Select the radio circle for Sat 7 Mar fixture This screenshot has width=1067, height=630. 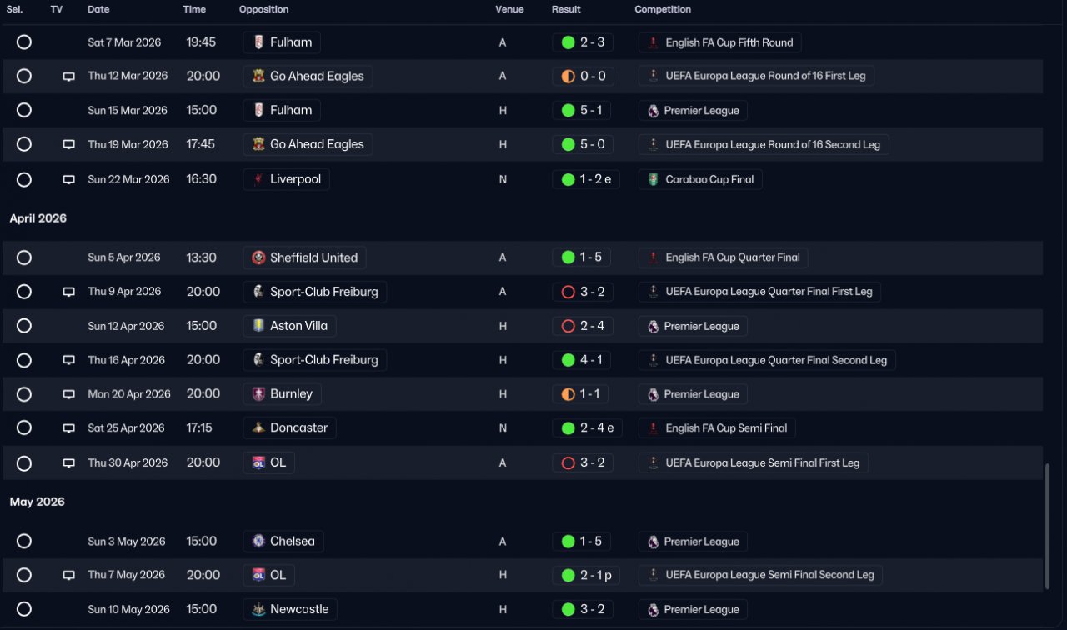point(24,42)
